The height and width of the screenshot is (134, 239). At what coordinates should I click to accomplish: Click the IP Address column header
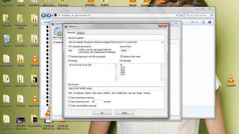click(58, 42)
